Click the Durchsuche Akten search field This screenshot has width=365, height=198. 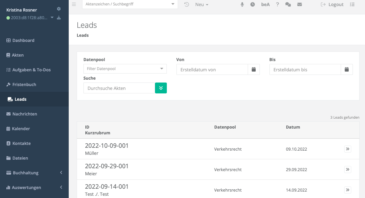click(119, 88)
